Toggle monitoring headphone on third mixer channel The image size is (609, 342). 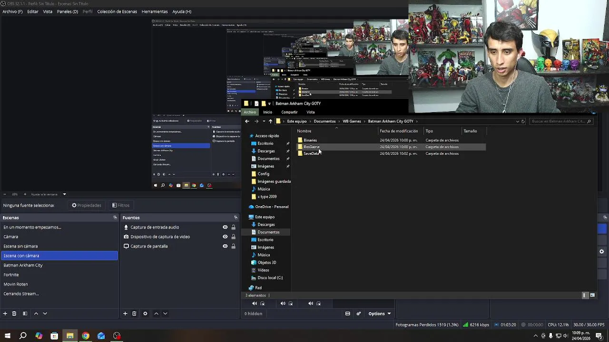point(319,304)
